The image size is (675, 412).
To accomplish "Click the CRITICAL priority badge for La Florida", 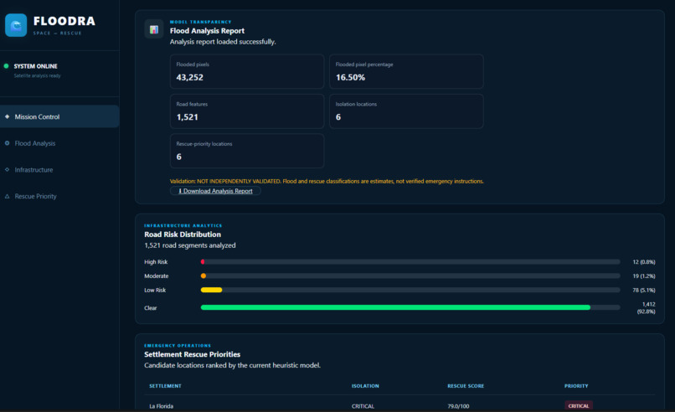I will tap(579, 405).
